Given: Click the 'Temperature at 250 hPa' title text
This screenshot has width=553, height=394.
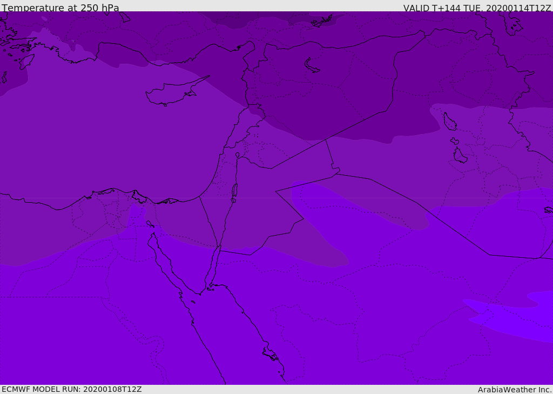Looking at the screenshot, I should [x=60, y=8].
